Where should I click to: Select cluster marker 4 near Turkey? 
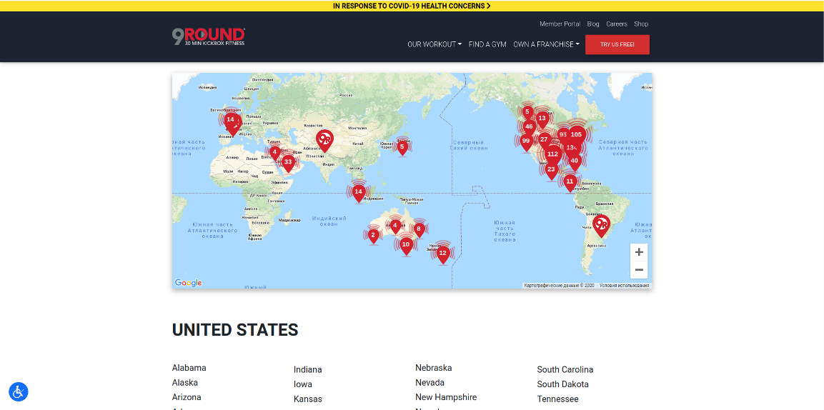(274, 153)
